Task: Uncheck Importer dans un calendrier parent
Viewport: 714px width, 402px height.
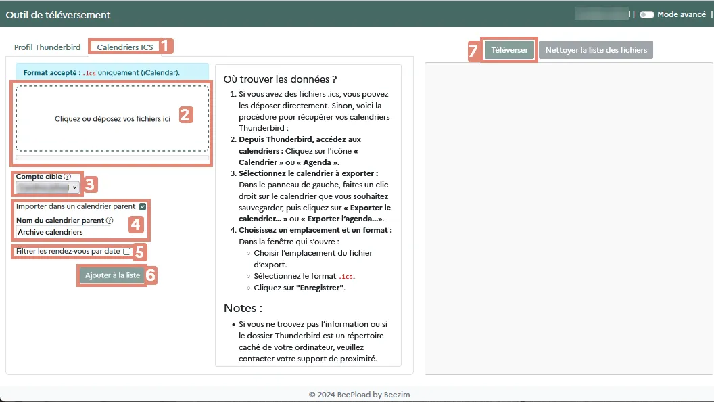Action: tap(143, 206)
